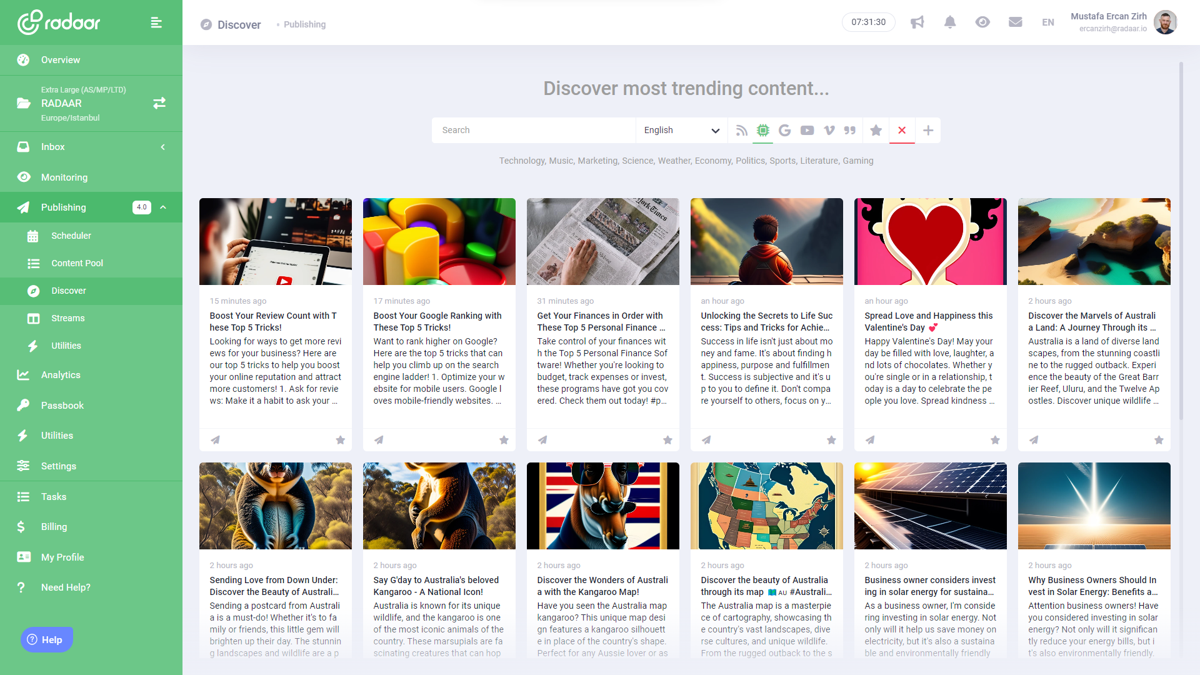The width and height of the screenshot is (1200, 675).
Task: Select the Vimeo source icon
Action: [x=829, y=131]
